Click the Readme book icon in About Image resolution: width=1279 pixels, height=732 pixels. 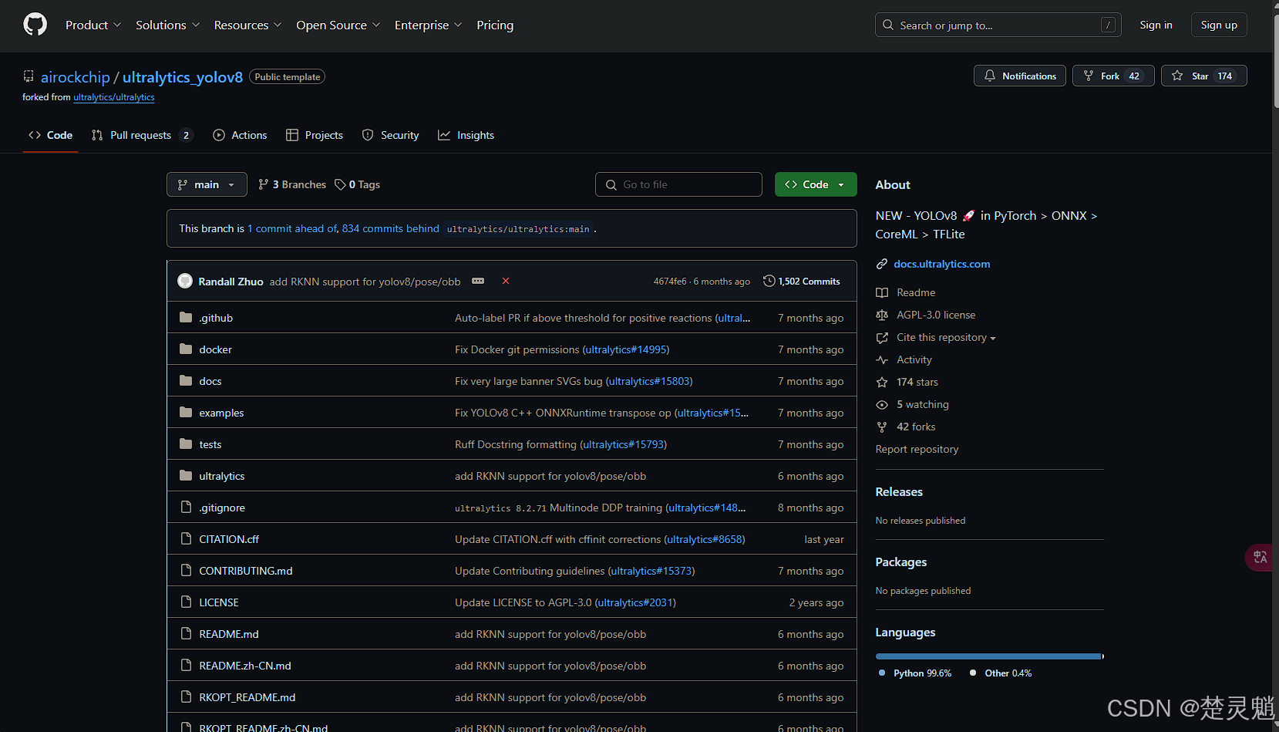coord(882,292)
